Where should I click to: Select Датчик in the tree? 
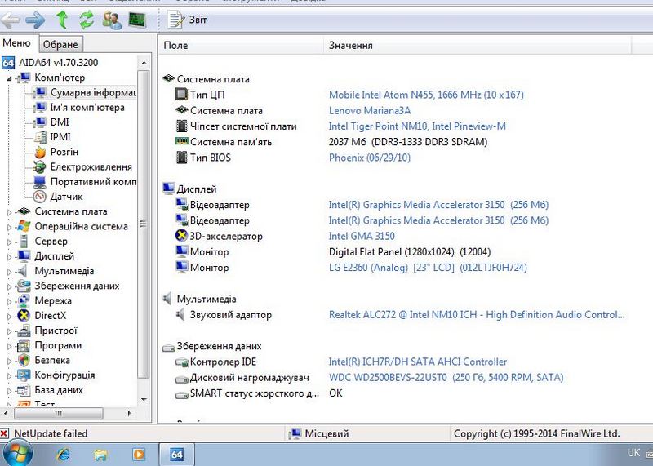66,197
